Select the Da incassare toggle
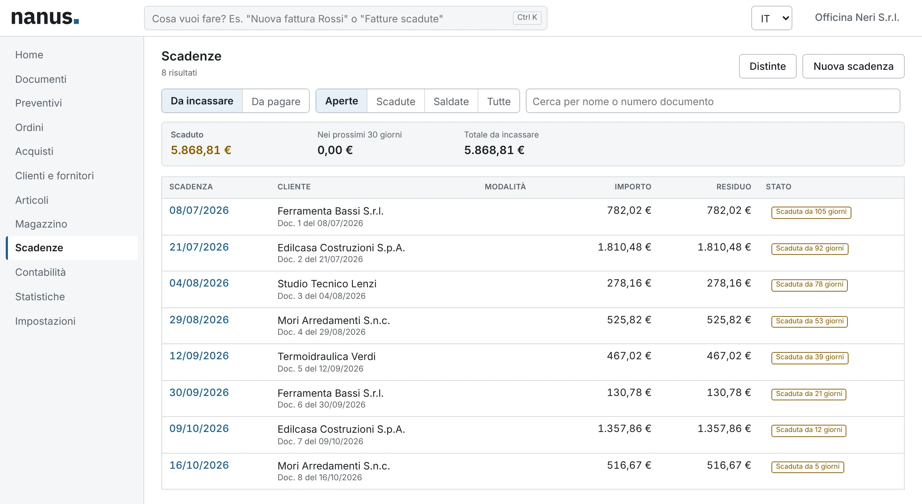The height and width of the screenshot is (504, 922). tap(202, 101)
